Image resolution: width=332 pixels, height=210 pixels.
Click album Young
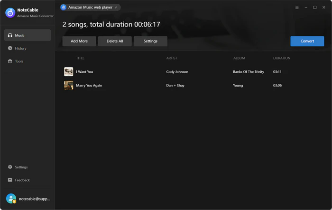238,86
